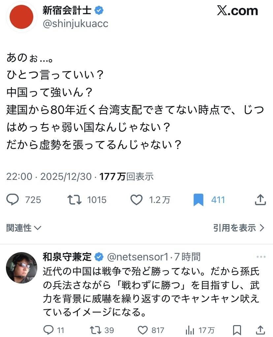Open the red circle profile avatar
The height and width of the screenshot is (337, 273).
tap(21, 17)
